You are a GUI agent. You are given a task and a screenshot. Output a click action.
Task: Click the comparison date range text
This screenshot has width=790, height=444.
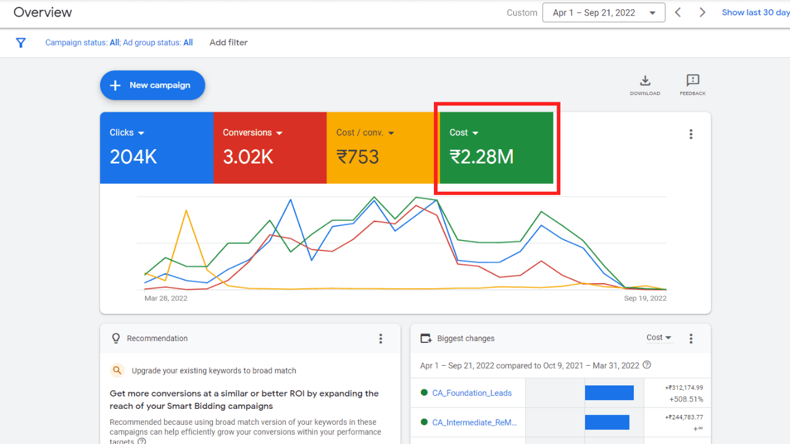click(530, 366)
